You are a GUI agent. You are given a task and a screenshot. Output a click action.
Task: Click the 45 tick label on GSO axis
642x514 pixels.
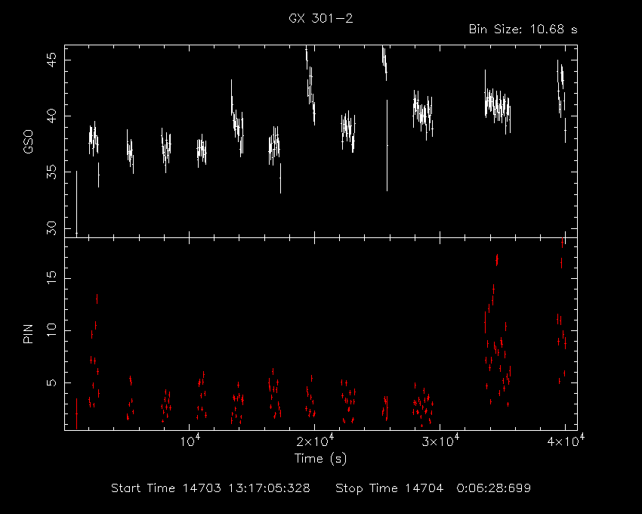(52, 60)
